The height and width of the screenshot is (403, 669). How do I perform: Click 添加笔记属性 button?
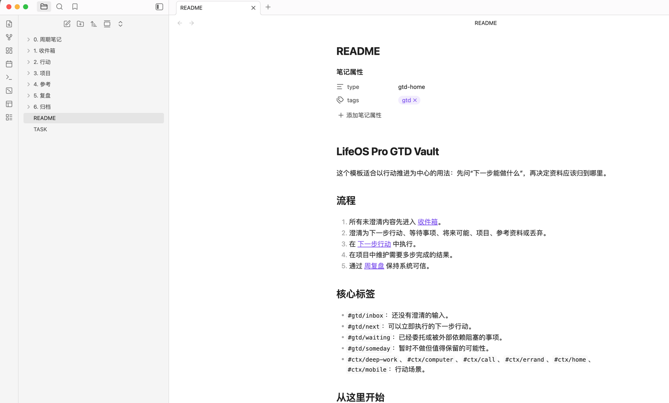coord(360,115)
